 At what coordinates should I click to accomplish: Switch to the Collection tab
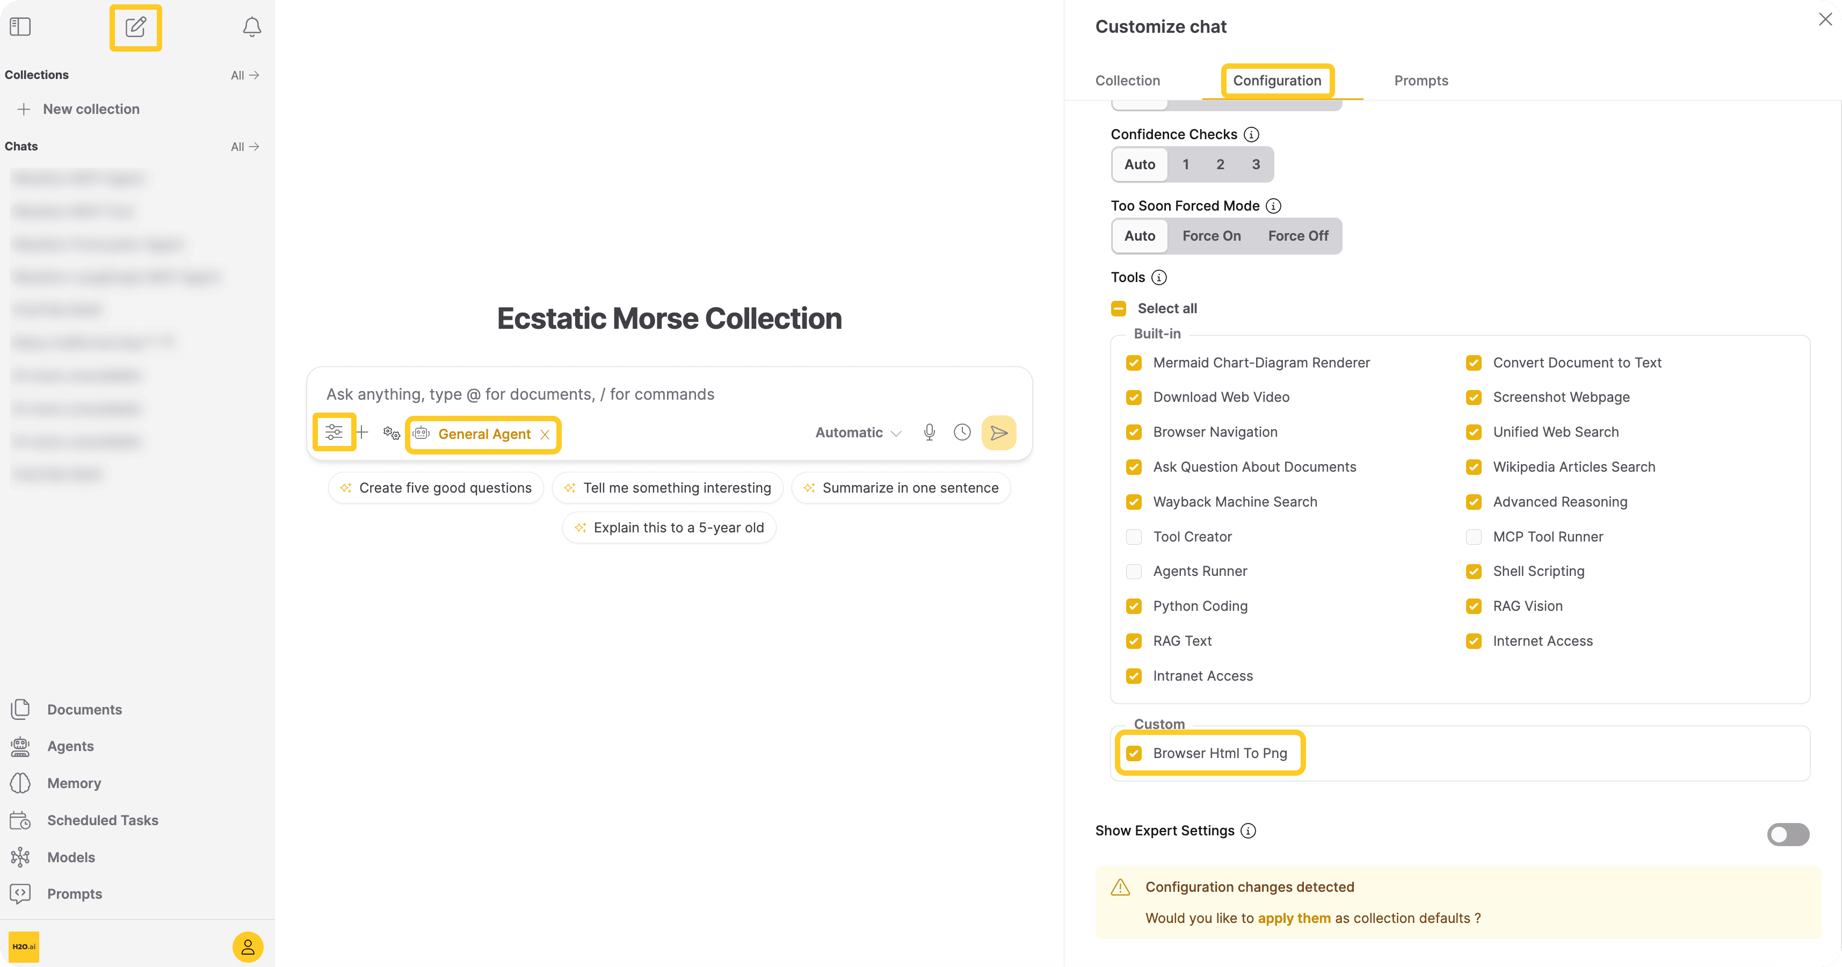click(x=1128, y=81)
